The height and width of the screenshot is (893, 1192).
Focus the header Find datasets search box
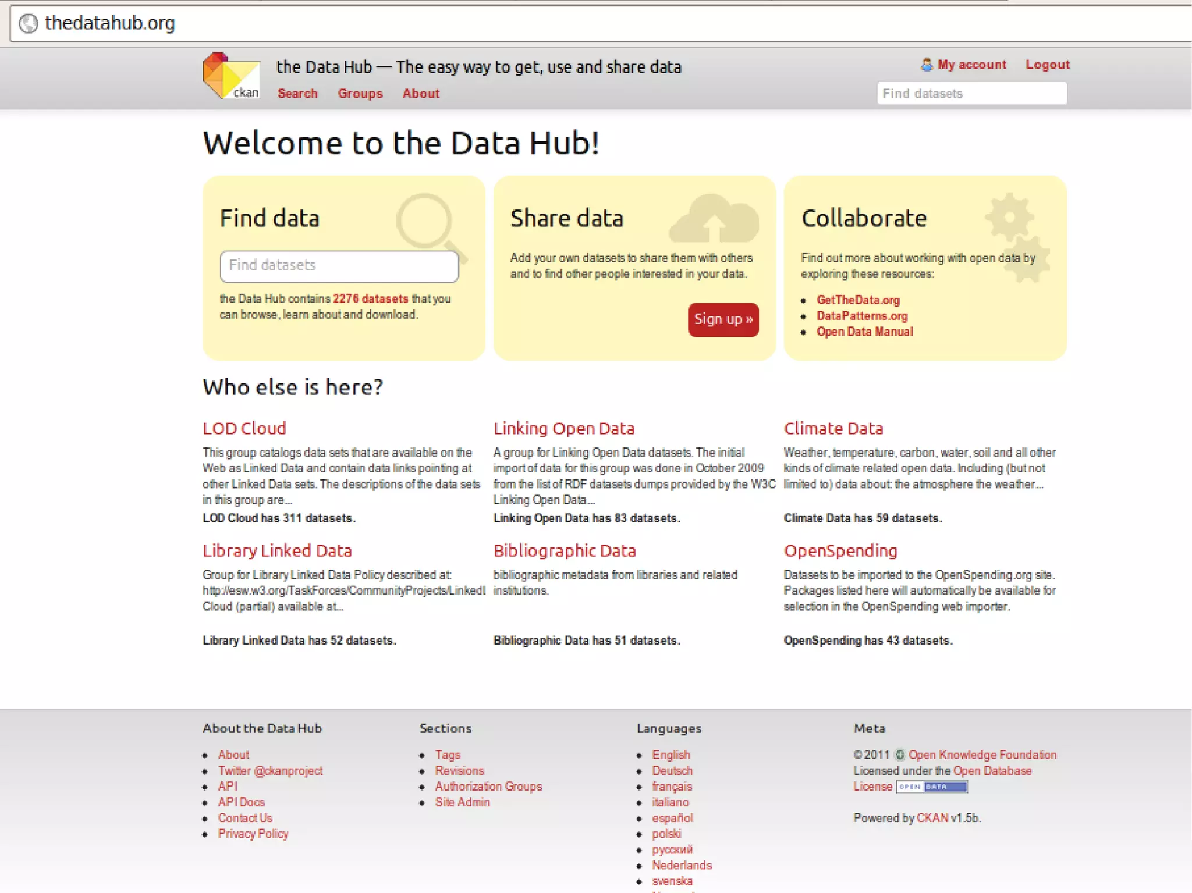(972, 93)
